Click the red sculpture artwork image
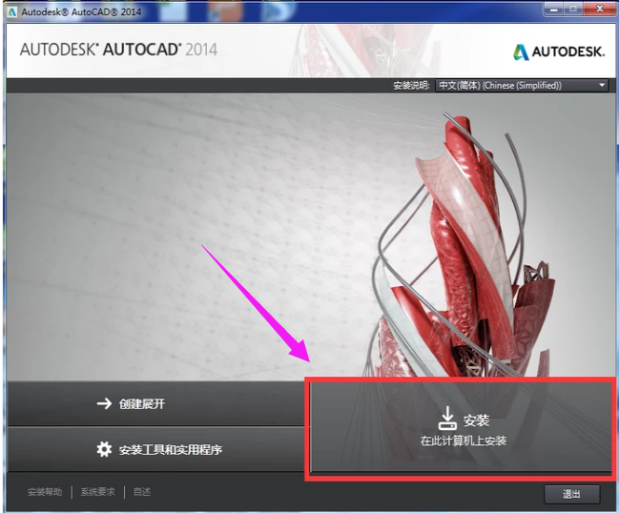Image resolution: width=619 pixels, height=513 pixels. pyautogui.click(x=458, y=238)
